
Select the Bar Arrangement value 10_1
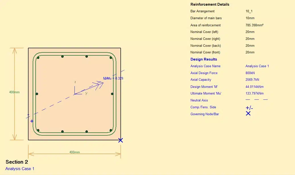point(249,11)
